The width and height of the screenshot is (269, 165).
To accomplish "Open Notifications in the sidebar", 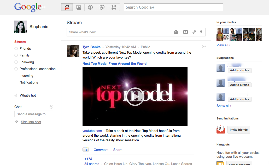I will point(29,82).
